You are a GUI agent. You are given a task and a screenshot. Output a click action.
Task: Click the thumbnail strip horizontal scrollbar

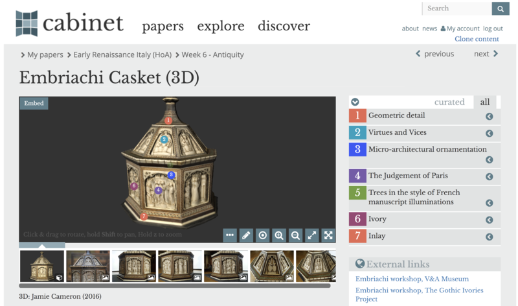point(175,285)
